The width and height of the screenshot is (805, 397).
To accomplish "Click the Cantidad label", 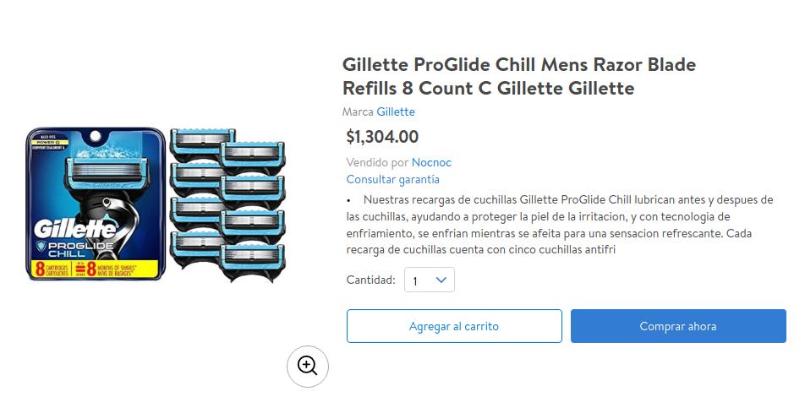I will point(370,280).
